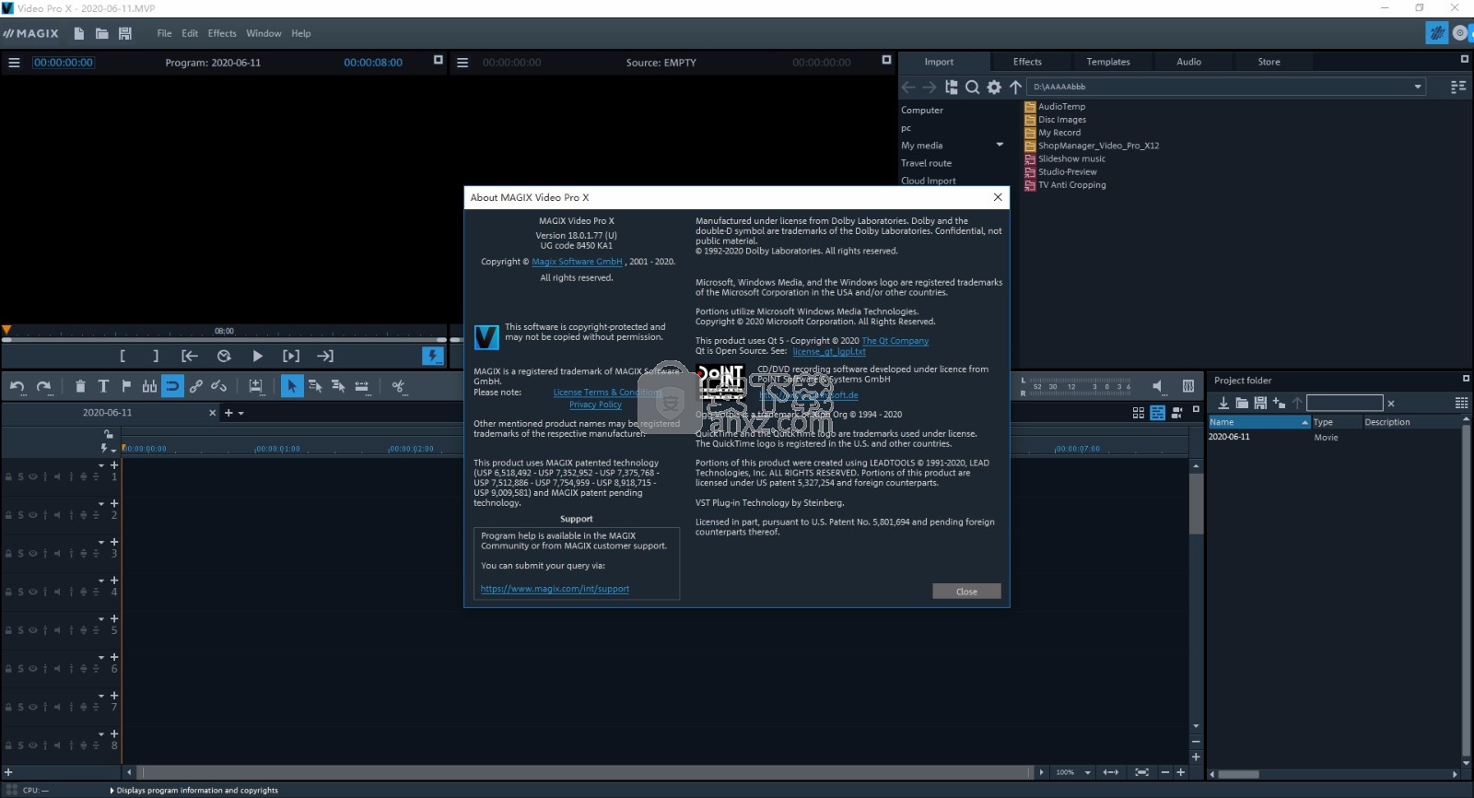Undo the last action
1474x798 pixels.
pyautogui.click(x=18, y=386)
